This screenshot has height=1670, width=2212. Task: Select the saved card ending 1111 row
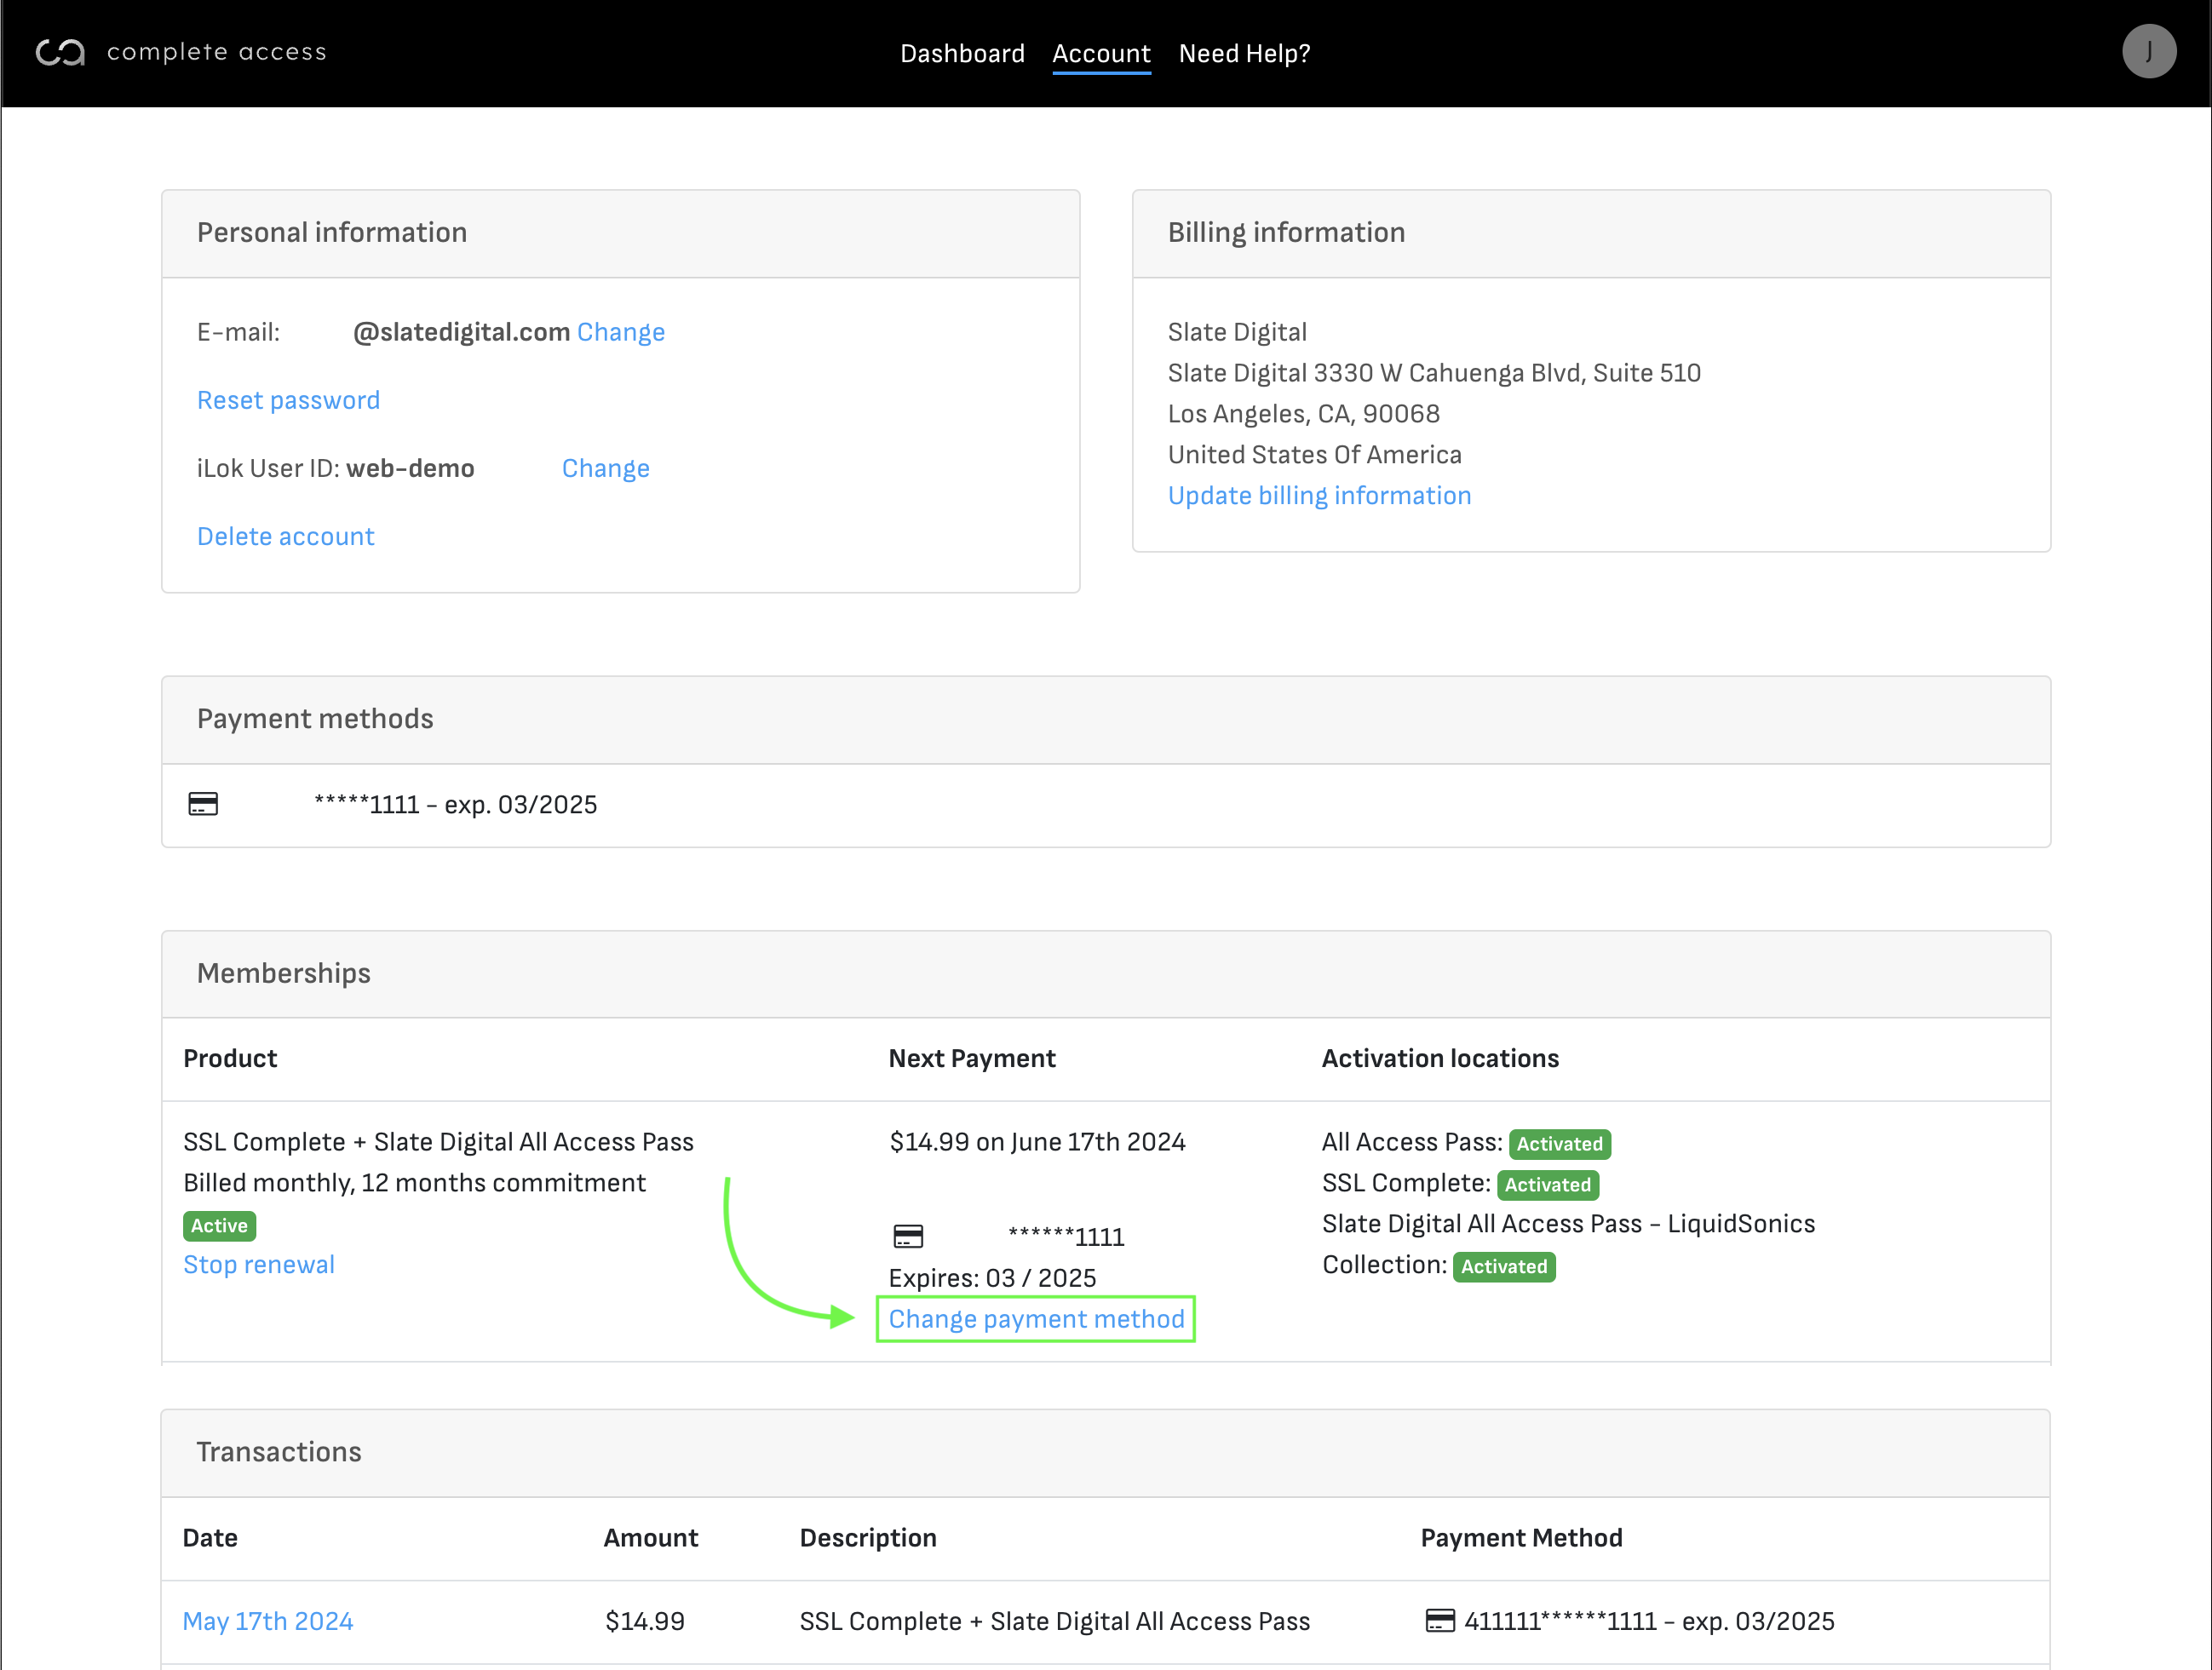[455, 805]
